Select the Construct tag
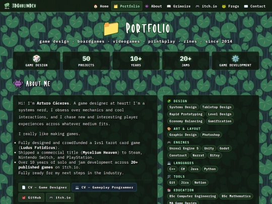Viewport: 272px width, 204px height. pyautogui.click(x=178, y=155)
